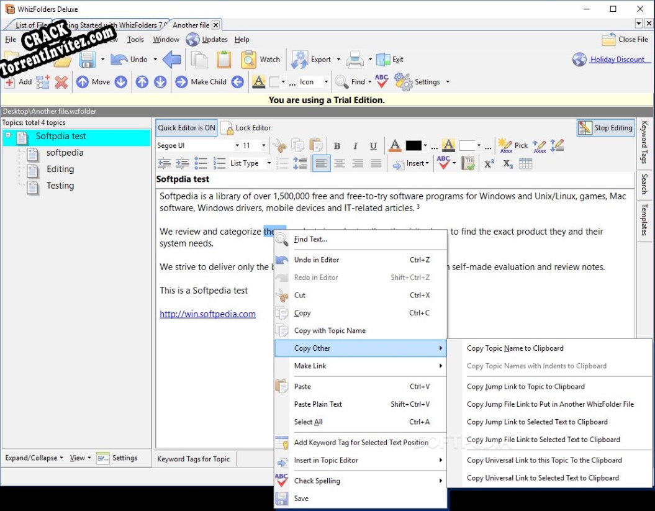655x511 pixels.
Task: Click the Stop Editing button
Action: 605,127
